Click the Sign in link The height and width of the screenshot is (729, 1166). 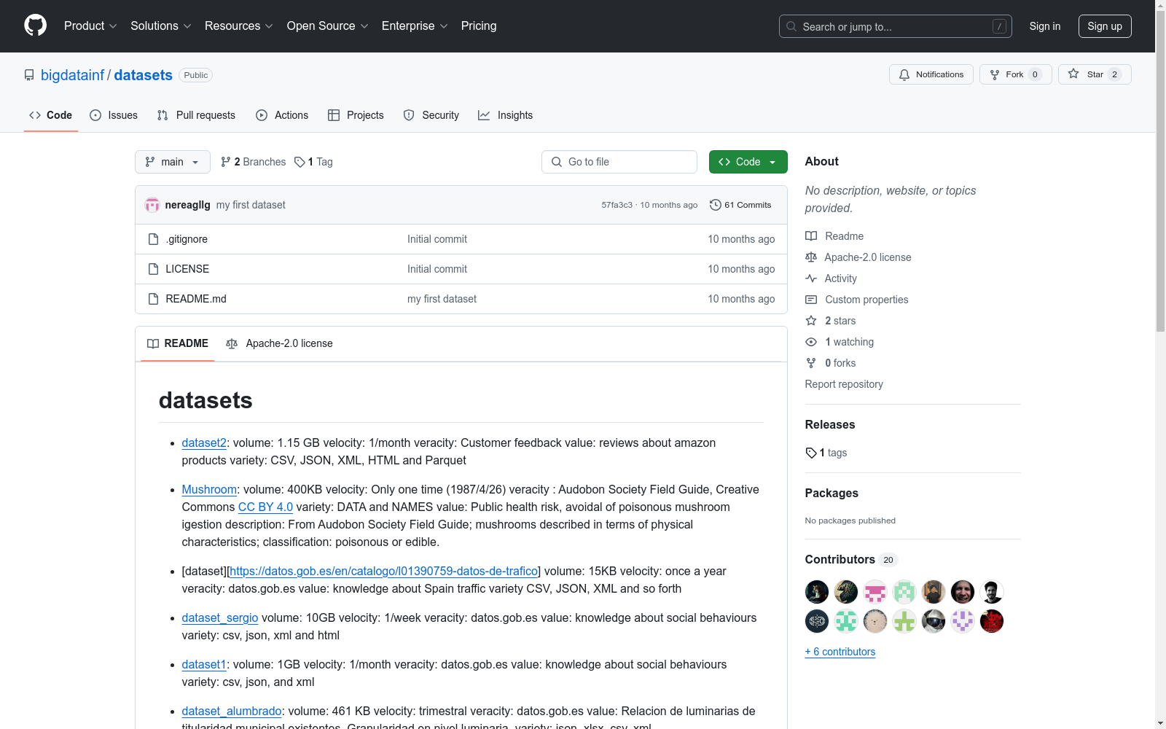click(x=1045, y=26)
